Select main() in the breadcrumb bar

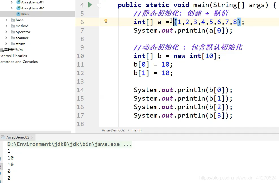[137, 130]
